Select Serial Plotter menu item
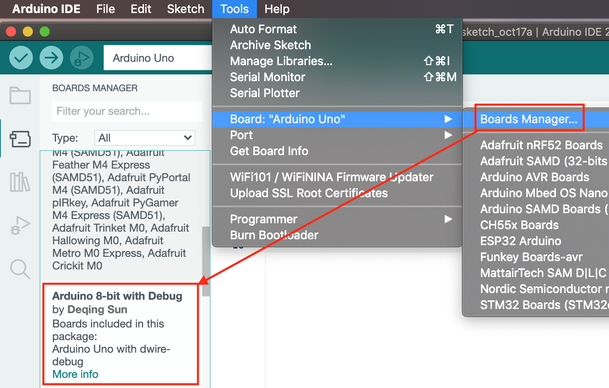This screenshot has width=609, height=388. pyautogui.click(x=337, y=93)
